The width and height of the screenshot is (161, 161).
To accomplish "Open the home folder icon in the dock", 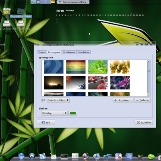I will click(x=32, y=156).
